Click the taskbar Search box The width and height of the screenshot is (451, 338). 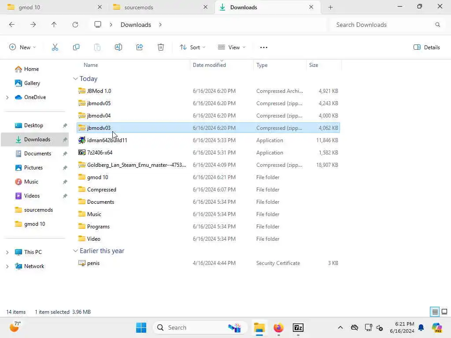[x=200, y=327]
